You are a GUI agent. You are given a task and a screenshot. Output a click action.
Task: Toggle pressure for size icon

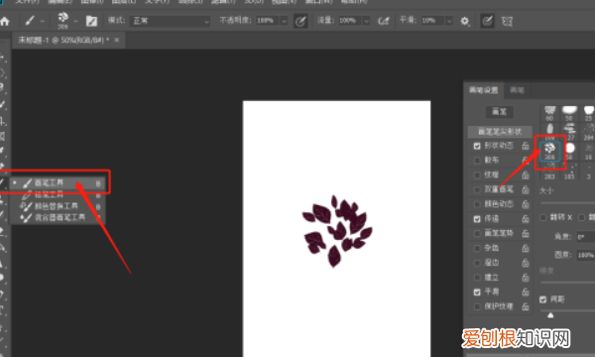tap(487, 21)
